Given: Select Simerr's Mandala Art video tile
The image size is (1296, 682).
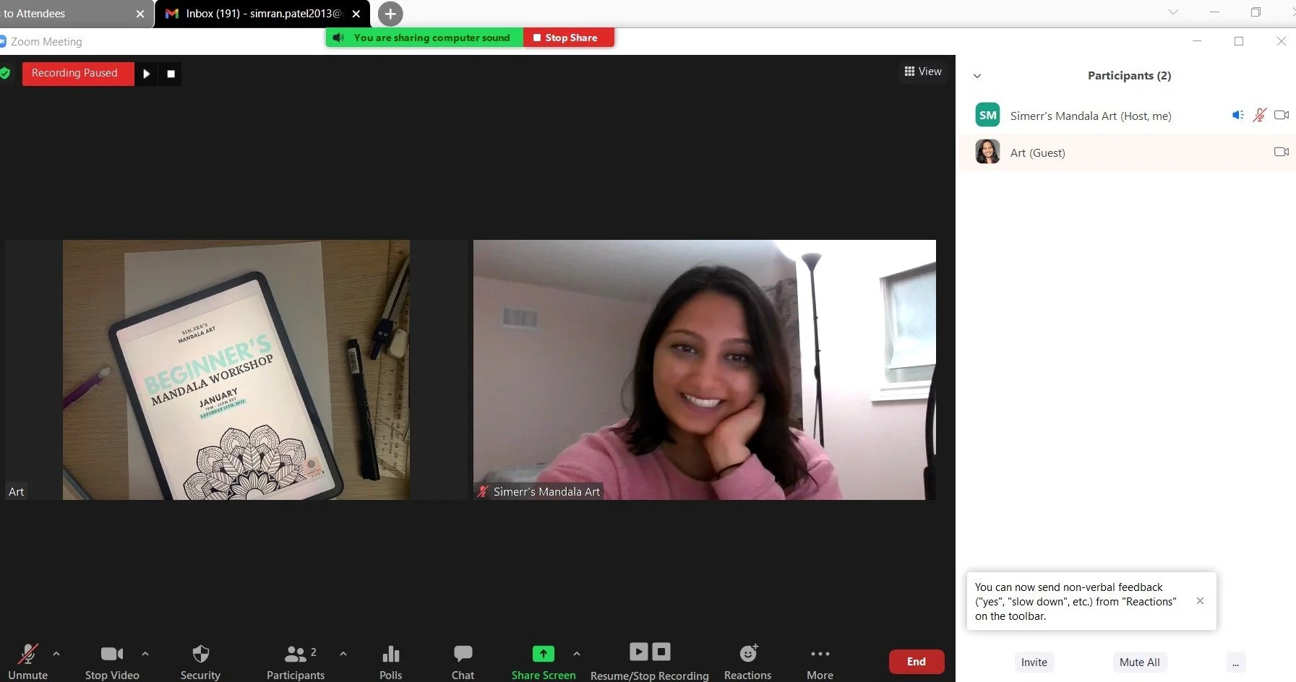Looking at the screenshot, I should point(705,370).
